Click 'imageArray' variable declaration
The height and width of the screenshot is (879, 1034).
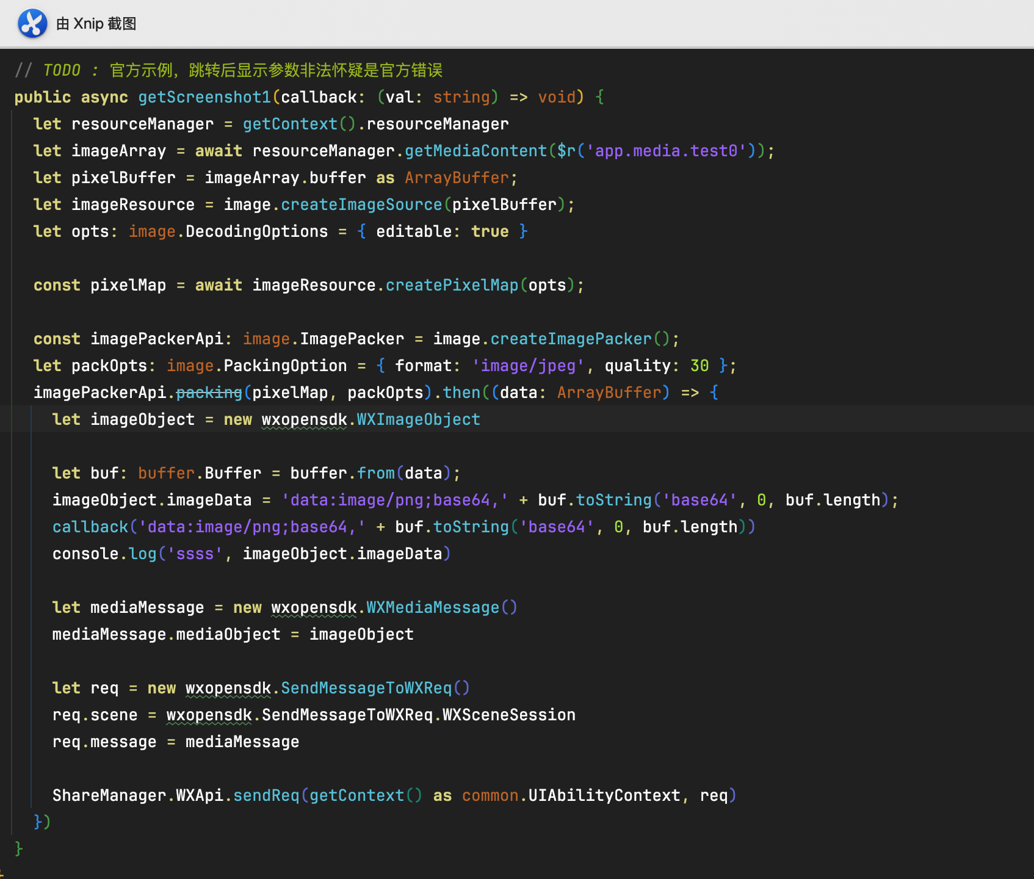[x=118, y=151]
